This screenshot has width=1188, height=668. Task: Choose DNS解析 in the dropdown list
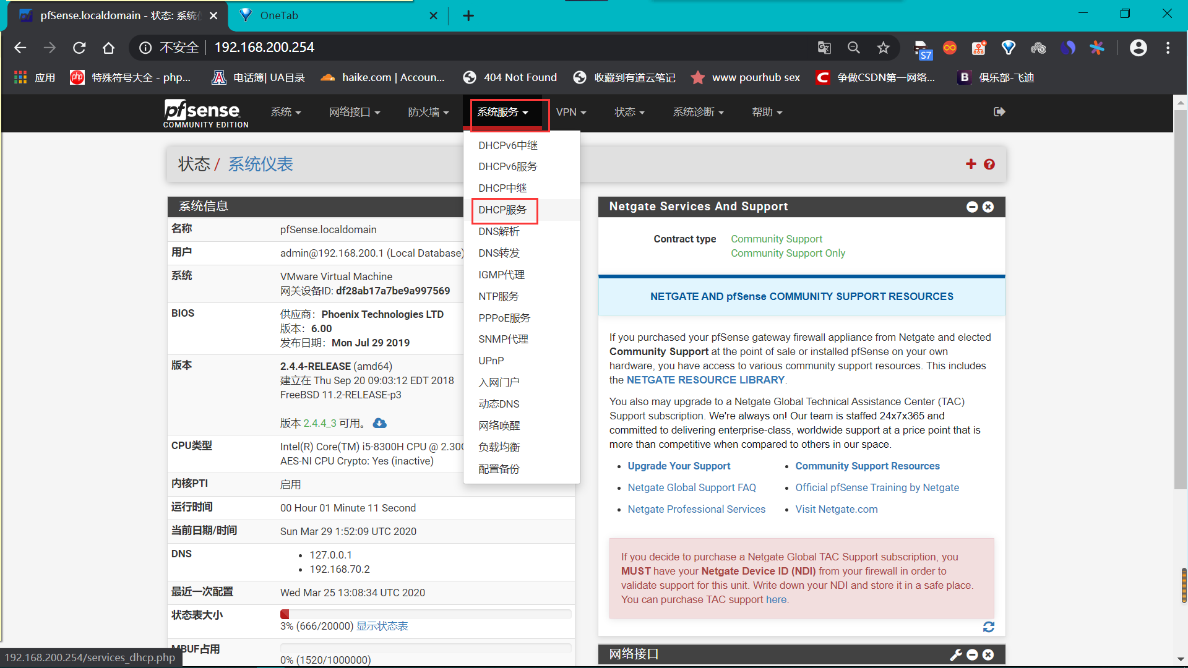(x=499, y=231)
